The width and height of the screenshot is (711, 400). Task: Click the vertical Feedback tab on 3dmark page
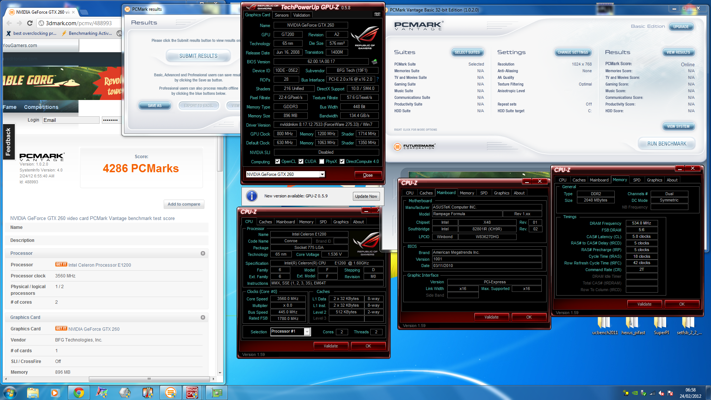point(8,142)
